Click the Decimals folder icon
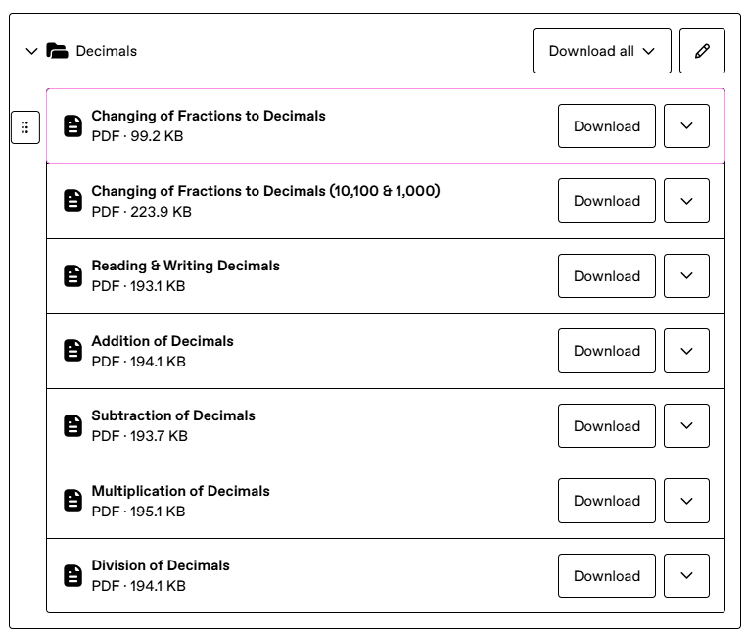 pos(57,51)
